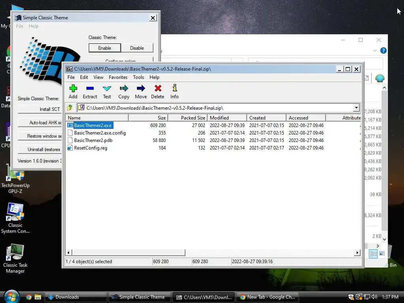Open Help menu in Simple Classic Theme
The height and width of the screenshot is (303, 404).
tap(34, 26)
